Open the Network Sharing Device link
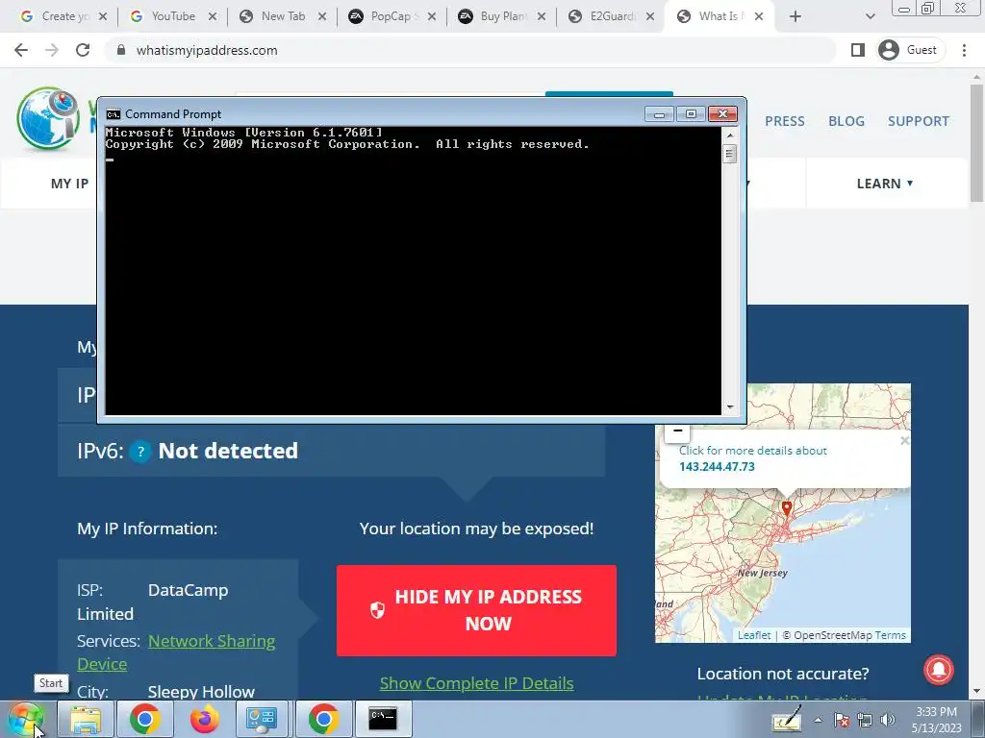This screenshot has width=985, height=738. pyautogui.click(x=176, y=652)
